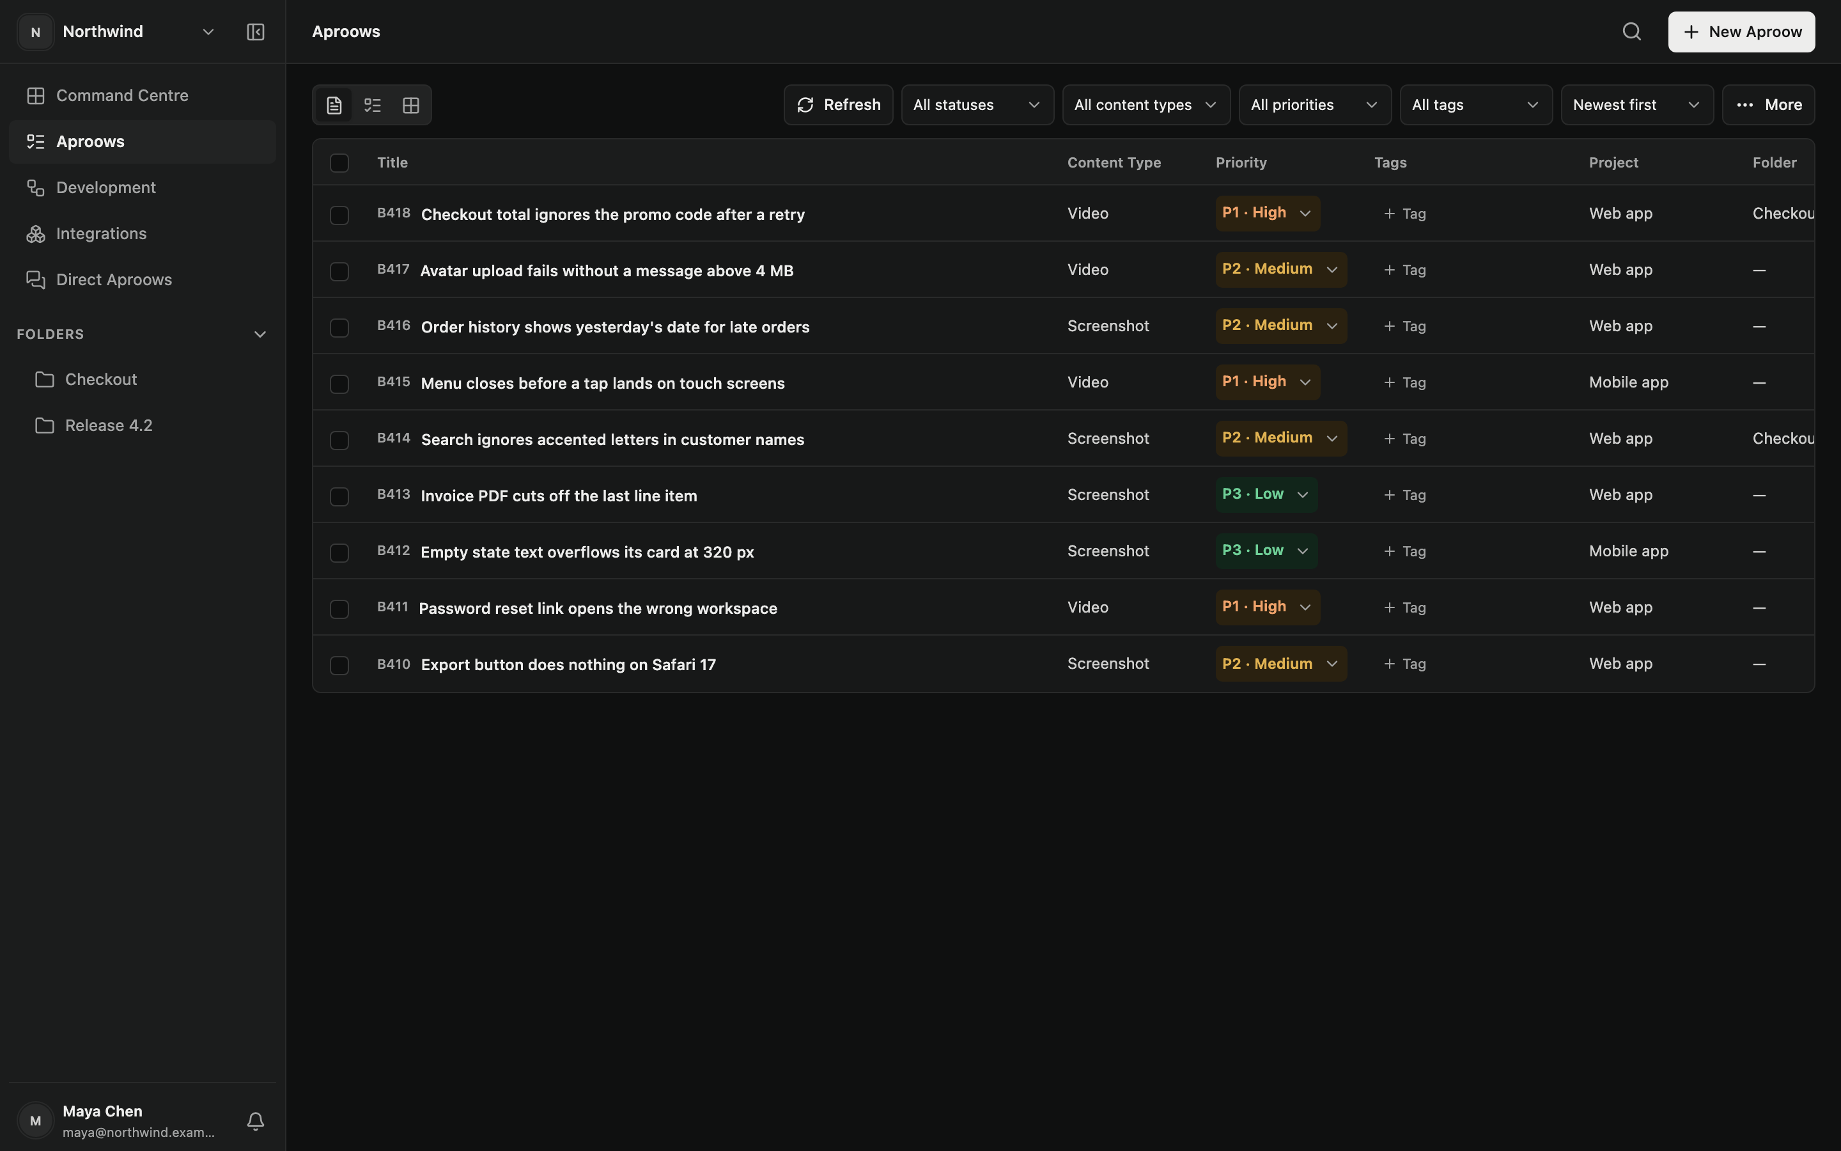Open search with the magnifier icon
Screen dimensions: 1841x1151
point(1631,32)
